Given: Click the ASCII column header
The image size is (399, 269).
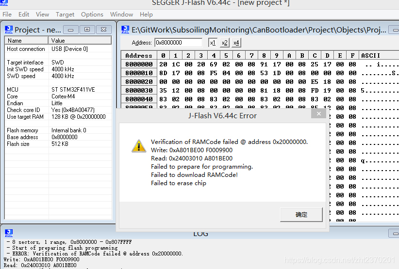Looking at the screenshot, I should point(379,56).
